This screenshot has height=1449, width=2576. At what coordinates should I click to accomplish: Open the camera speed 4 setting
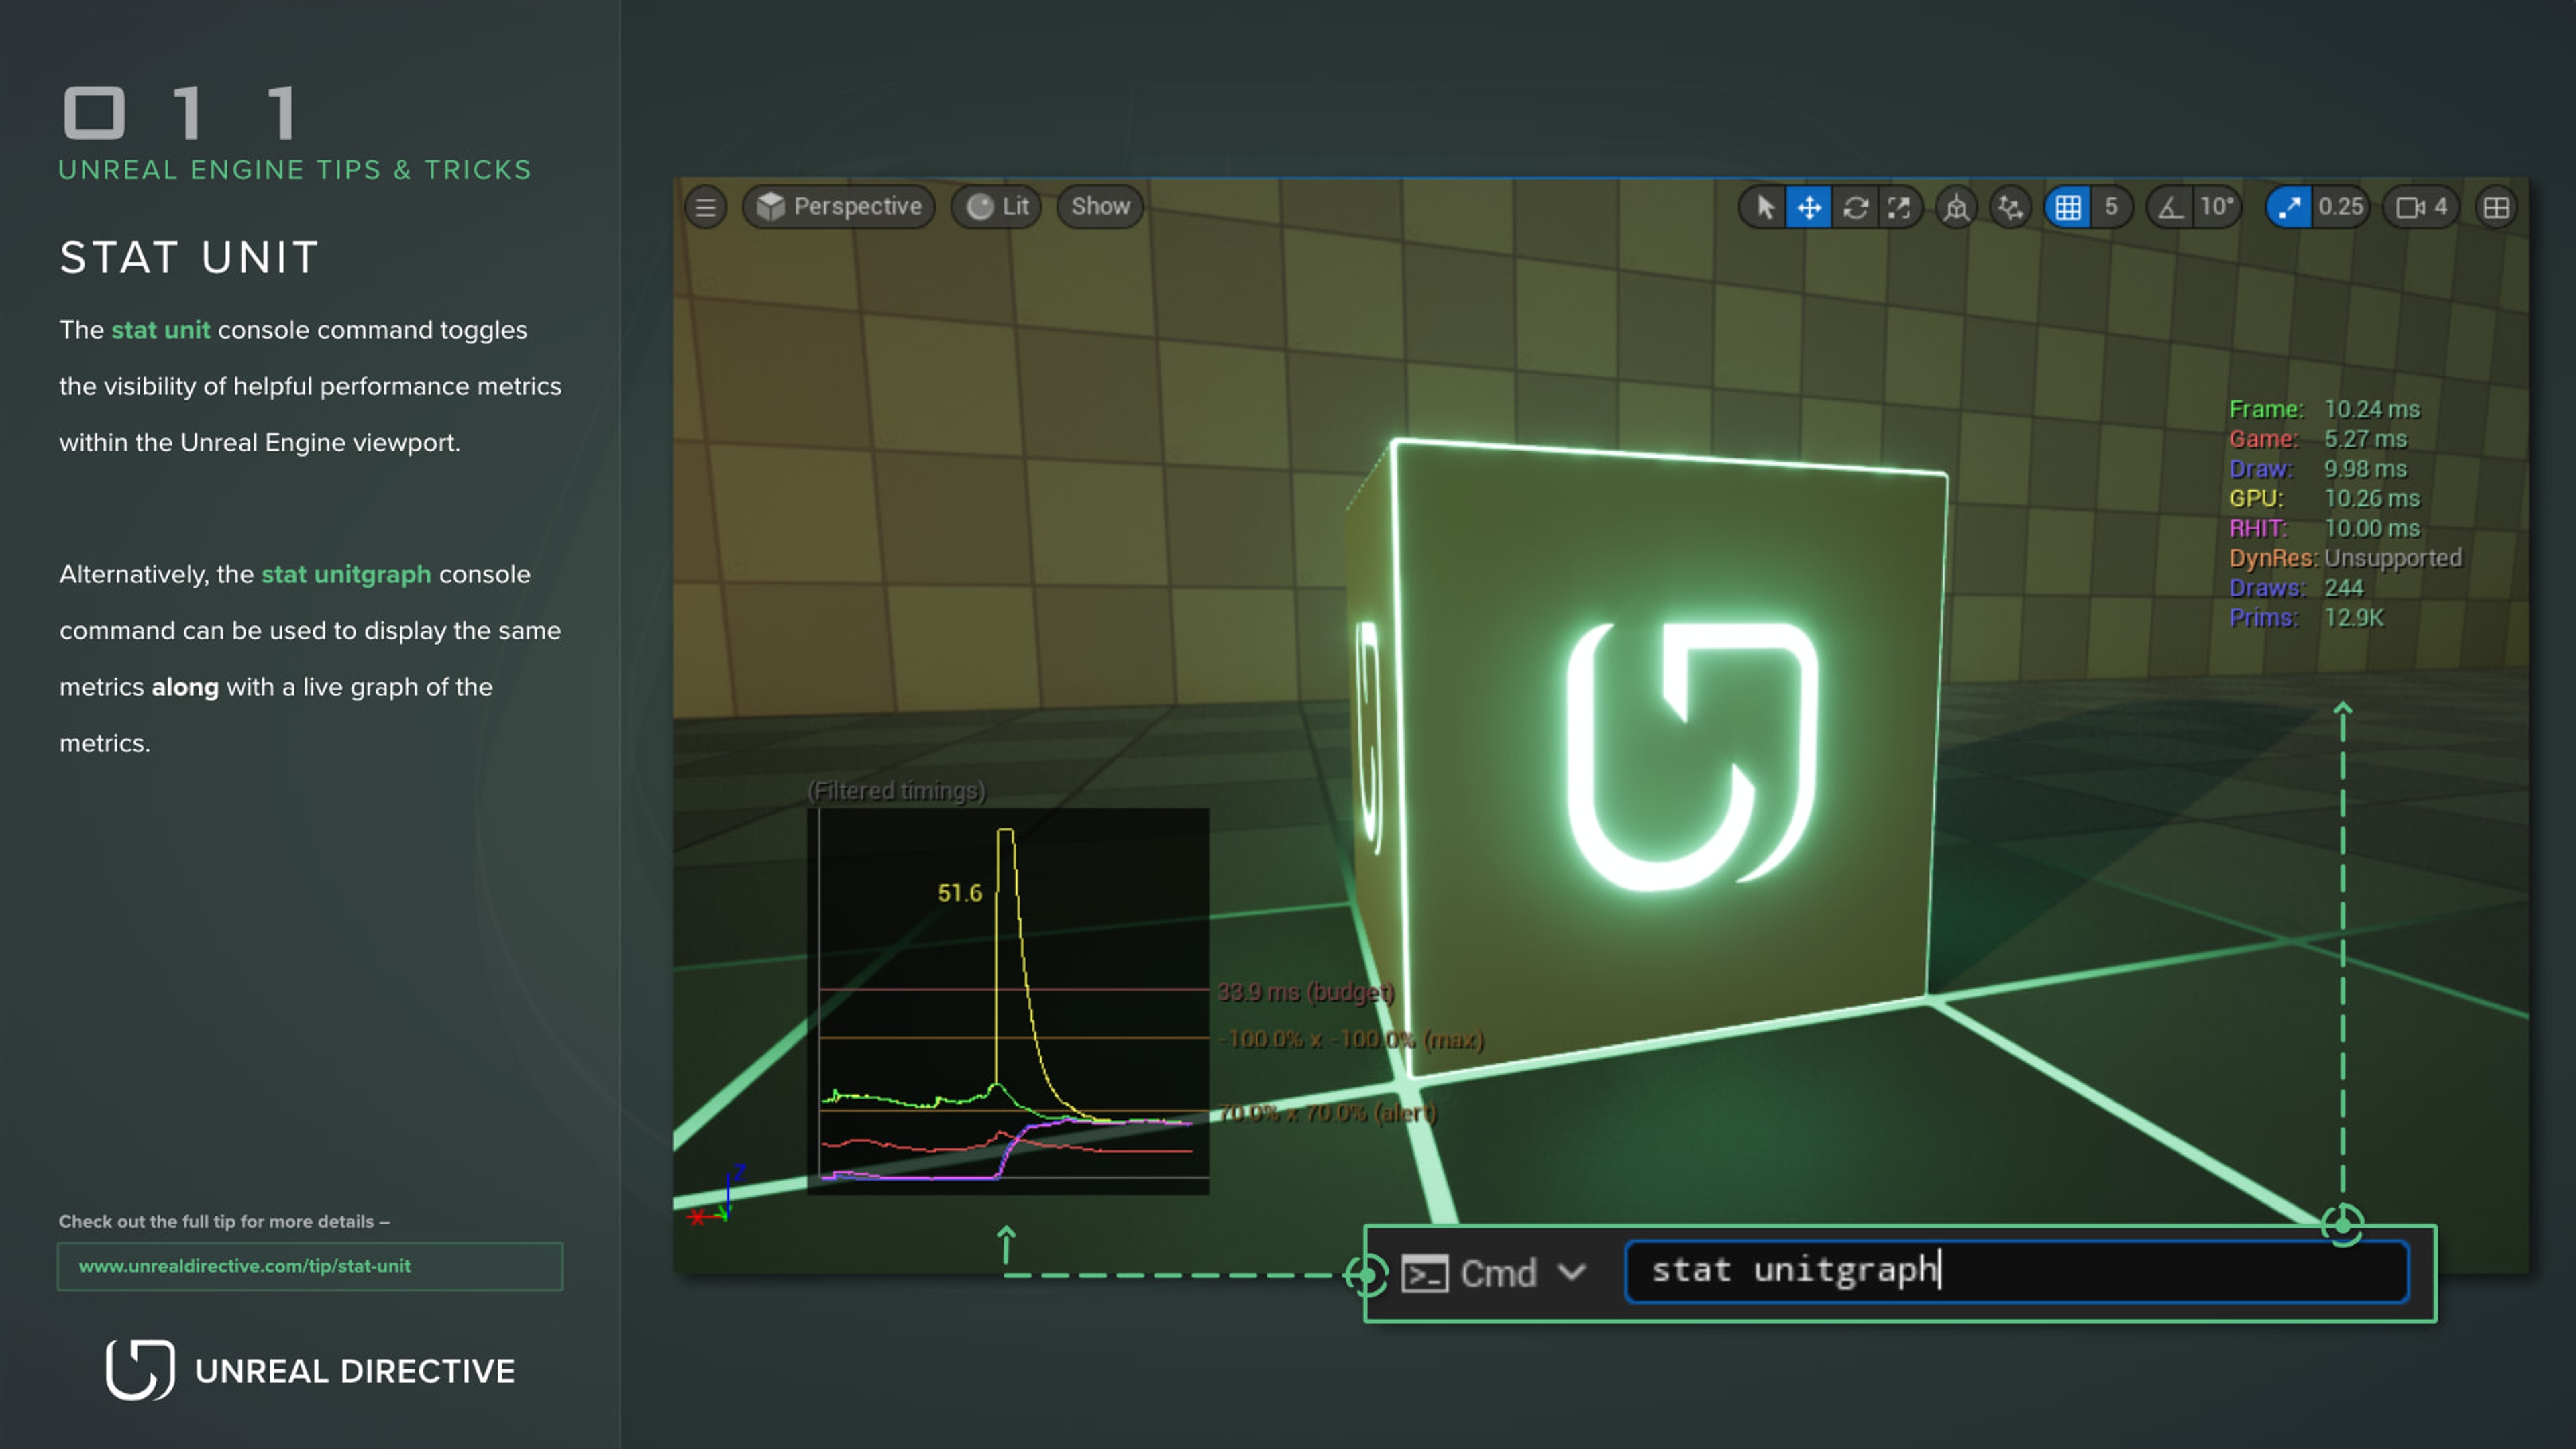[2421, 207]
